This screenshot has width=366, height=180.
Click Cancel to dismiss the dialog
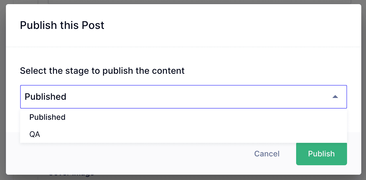click(266, 154)
